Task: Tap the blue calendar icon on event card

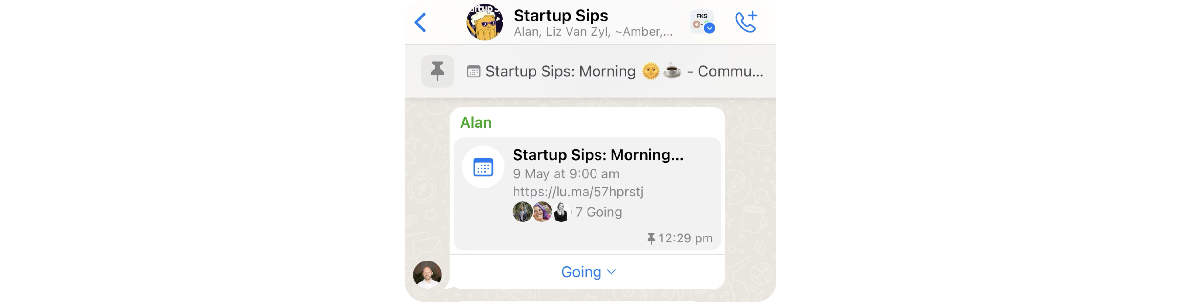Action: click(483, 167)
